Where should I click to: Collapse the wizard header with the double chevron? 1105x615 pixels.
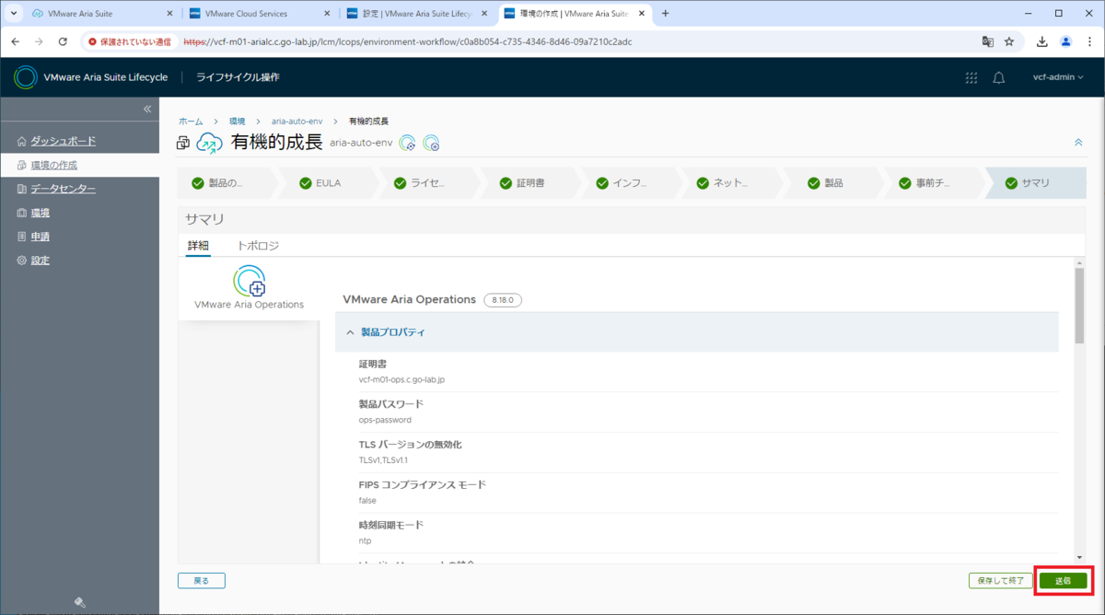coord(1078,143)
